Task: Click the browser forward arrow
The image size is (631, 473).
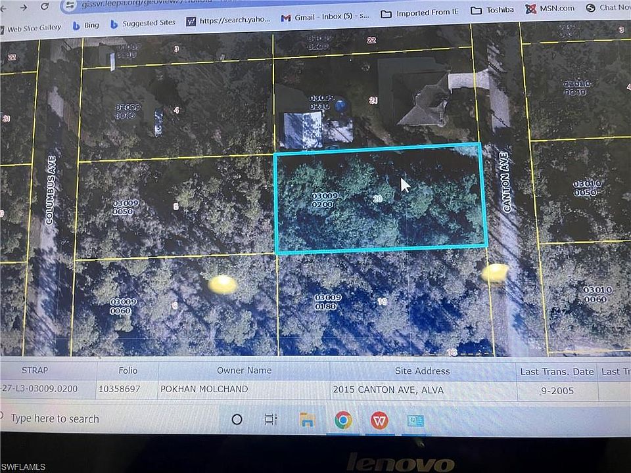Action: tap(24, 7)
